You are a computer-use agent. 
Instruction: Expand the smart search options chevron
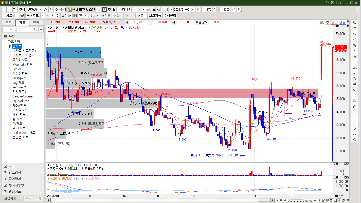(41, 29)
